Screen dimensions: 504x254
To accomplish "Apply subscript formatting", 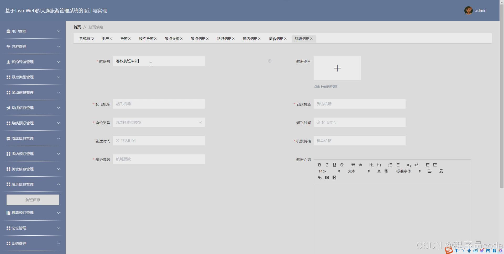I will pyautogui.click(x=409, y=165).
